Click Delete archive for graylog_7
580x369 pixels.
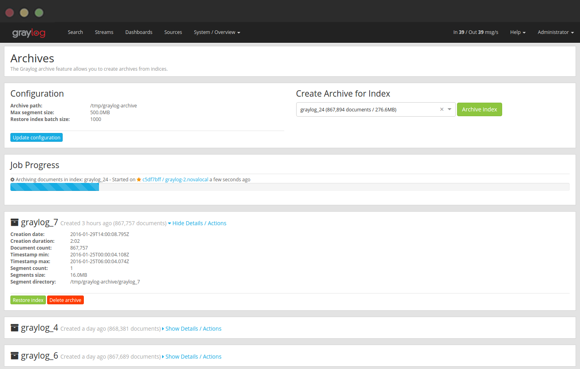coord(65,300)
